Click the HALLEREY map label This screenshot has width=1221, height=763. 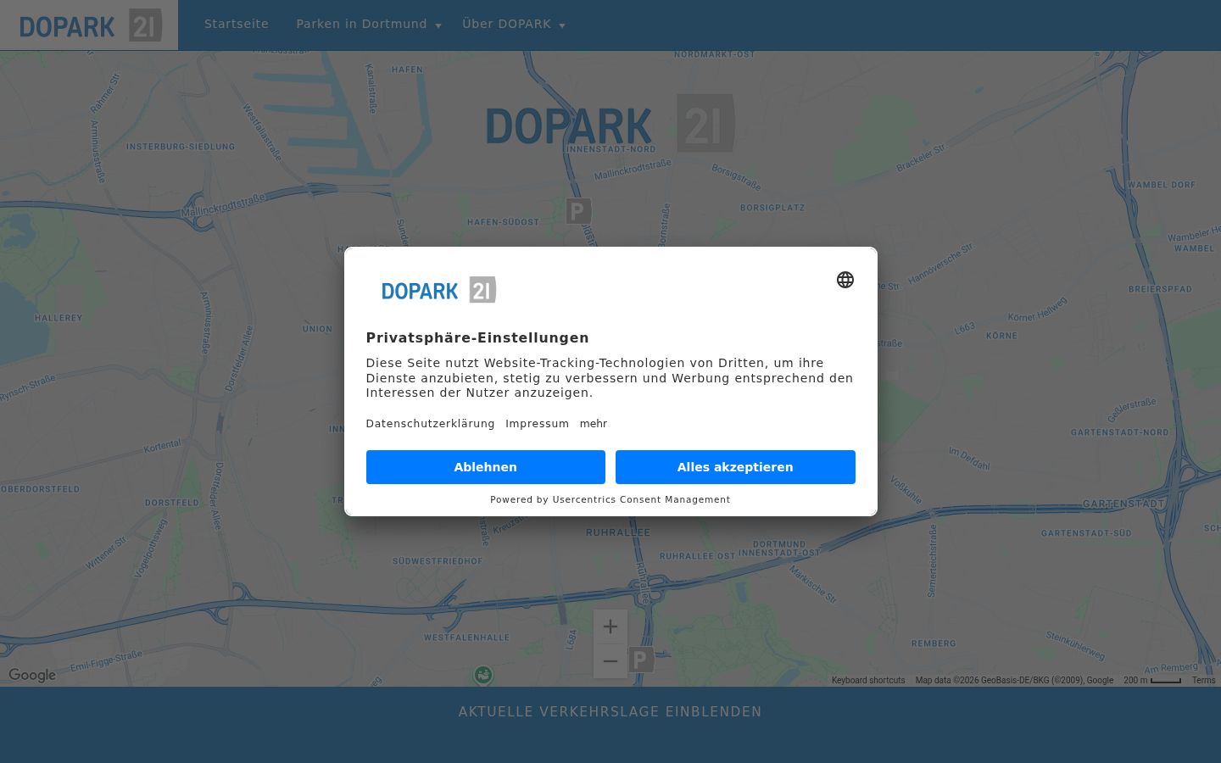59,318
